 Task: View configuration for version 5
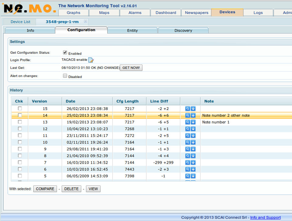[188, 176]
